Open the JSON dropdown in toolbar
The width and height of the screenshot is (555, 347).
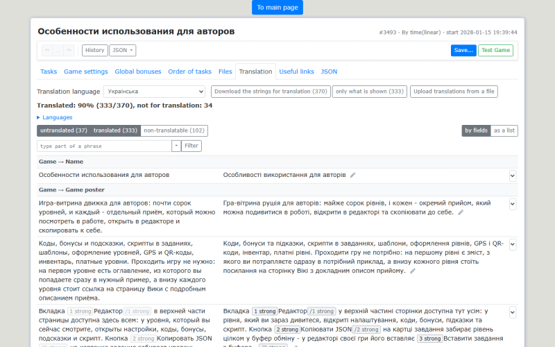123,50
